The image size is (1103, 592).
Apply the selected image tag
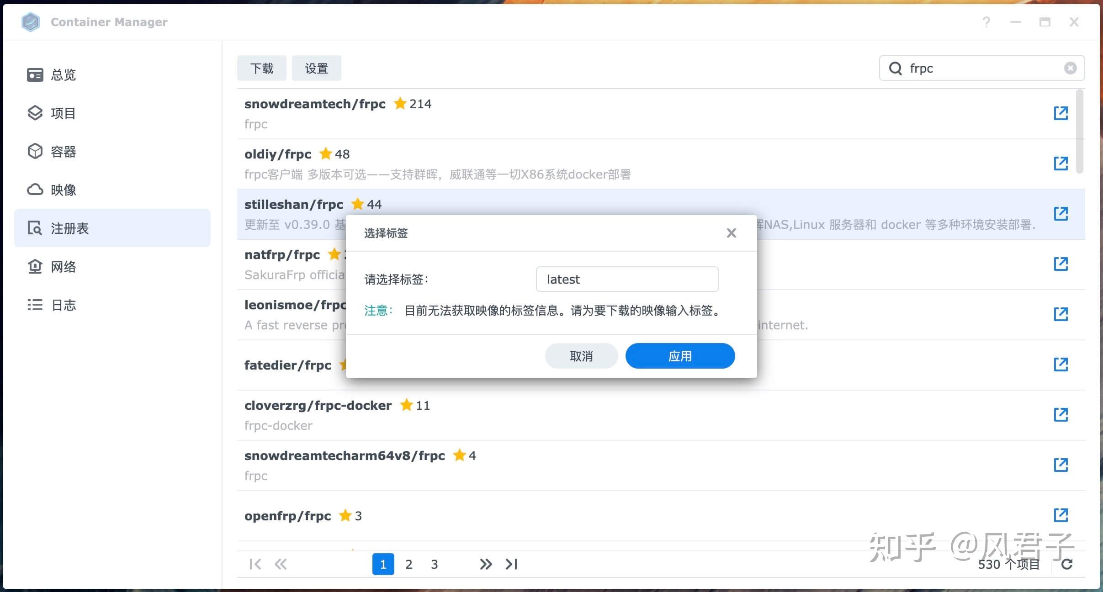pos(679,355)
